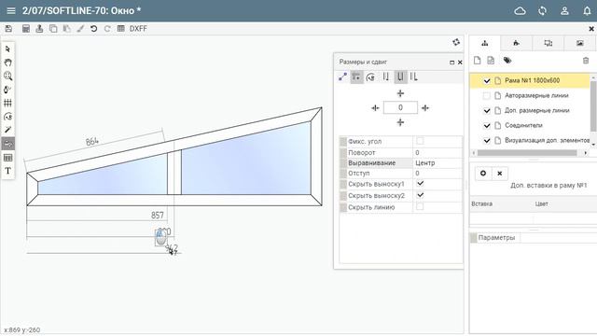Save the document with diskette icon
Image resolution: width=597 pixels, height=336 pixels.
click(x=8, y=29)
